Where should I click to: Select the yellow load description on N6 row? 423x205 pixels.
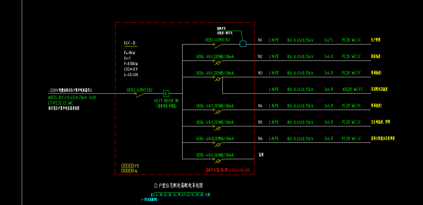[x=382, y=138]
